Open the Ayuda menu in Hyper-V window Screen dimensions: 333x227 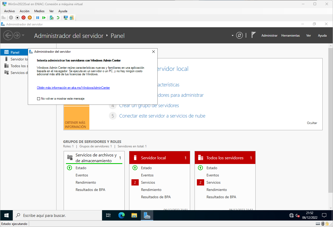[x=63, y=11]
